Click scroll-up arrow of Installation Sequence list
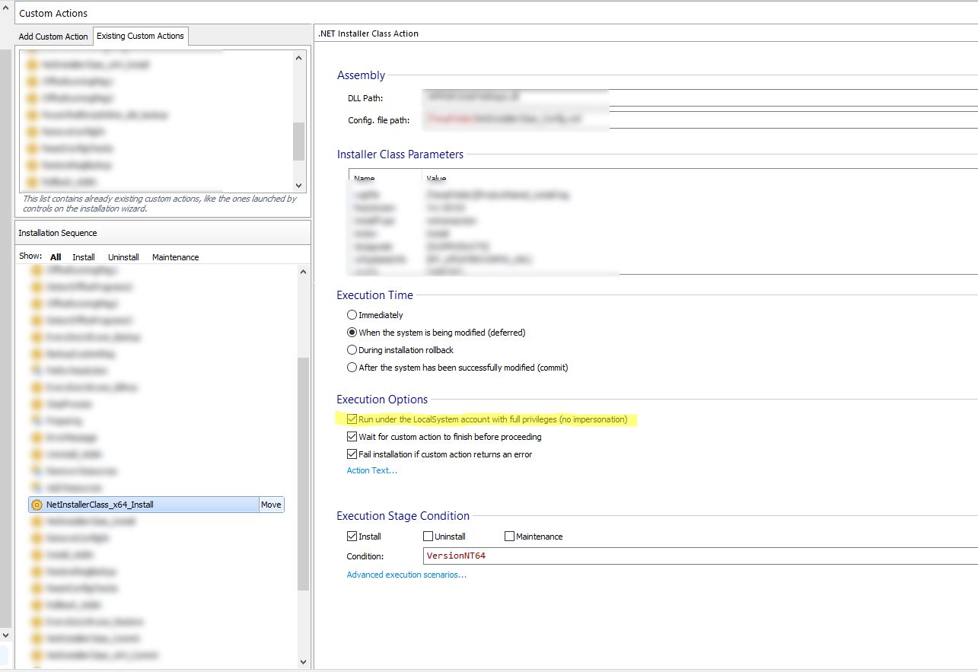Viewport: 978px width, 672px height. 303,272
